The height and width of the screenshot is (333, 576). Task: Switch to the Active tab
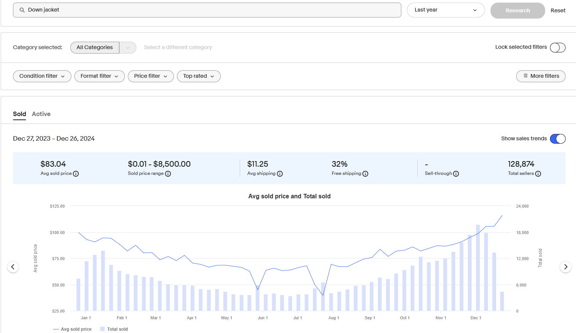41,114
